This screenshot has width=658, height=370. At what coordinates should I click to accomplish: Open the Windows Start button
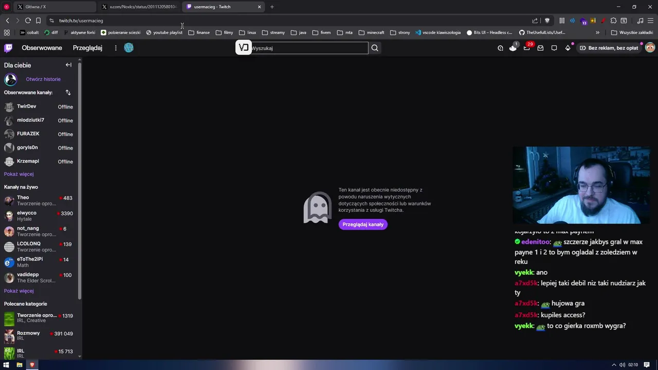[x=7, y=365]
